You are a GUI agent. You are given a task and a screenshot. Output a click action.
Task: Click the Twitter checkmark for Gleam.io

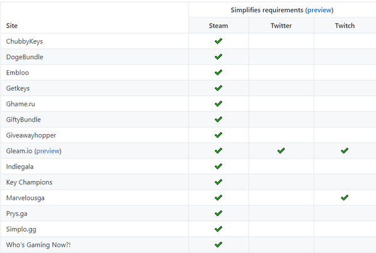(281, 151)
